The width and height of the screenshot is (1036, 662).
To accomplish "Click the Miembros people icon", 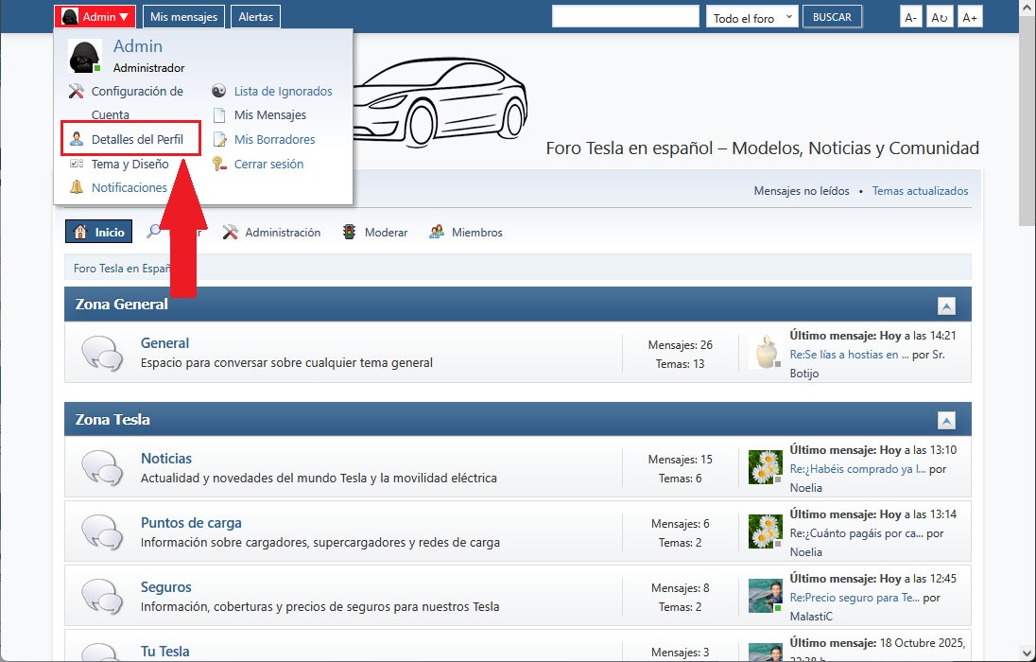I will pyautogui.click(x=437, y=233).
